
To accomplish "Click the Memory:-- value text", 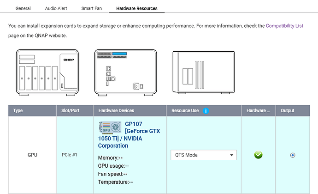I will click(x=110, y=158).
